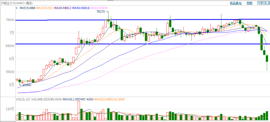Open the 商品叠加 overlay link
Image resolution: width=270 pixels, height=122 pixels.
point(236,3)
